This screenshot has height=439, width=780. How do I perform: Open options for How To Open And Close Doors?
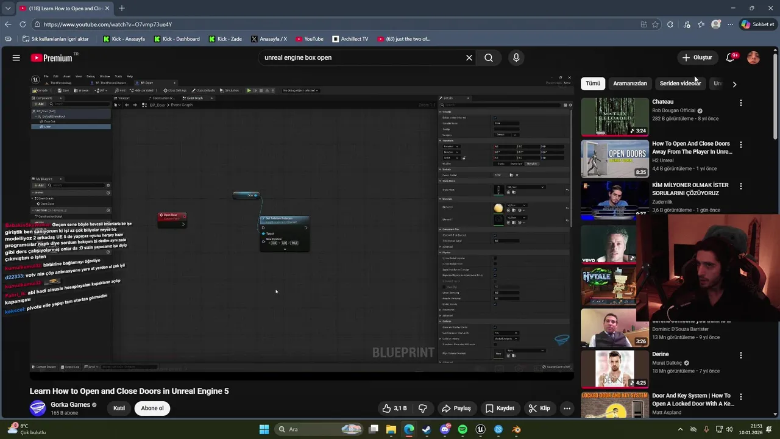coord(741,145)
